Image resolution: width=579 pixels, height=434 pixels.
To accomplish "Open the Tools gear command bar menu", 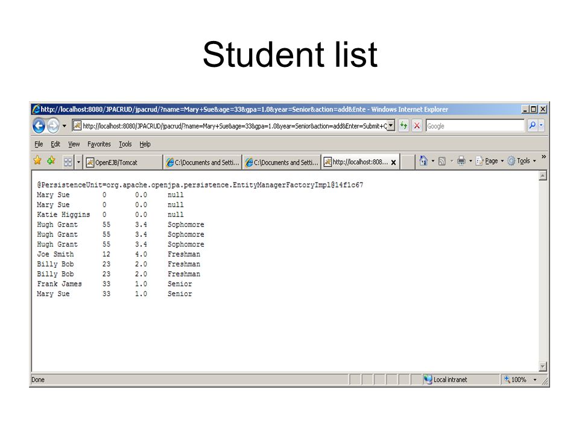I will [x=521, y=161].
